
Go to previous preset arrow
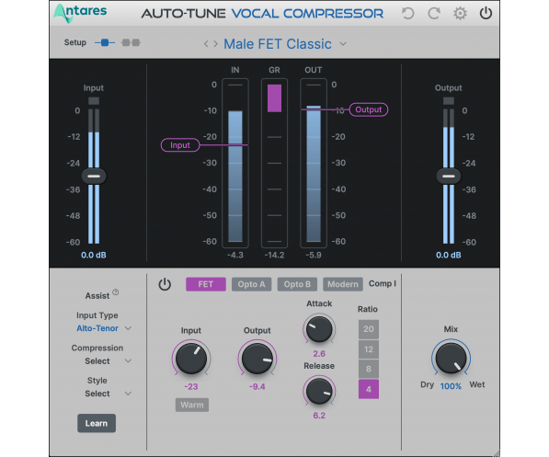(206, 44)
